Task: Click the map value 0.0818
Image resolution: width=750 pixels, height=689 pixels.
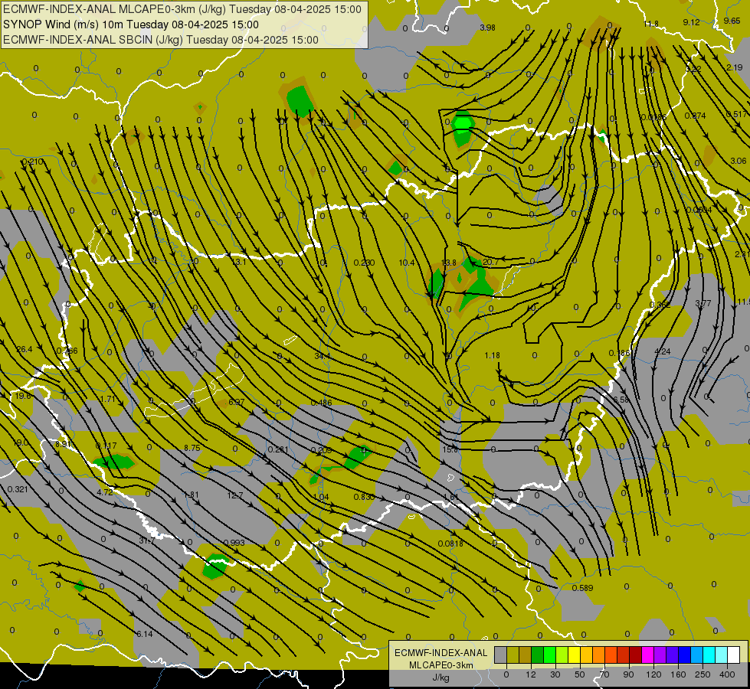Action: [x=450, y=544]
